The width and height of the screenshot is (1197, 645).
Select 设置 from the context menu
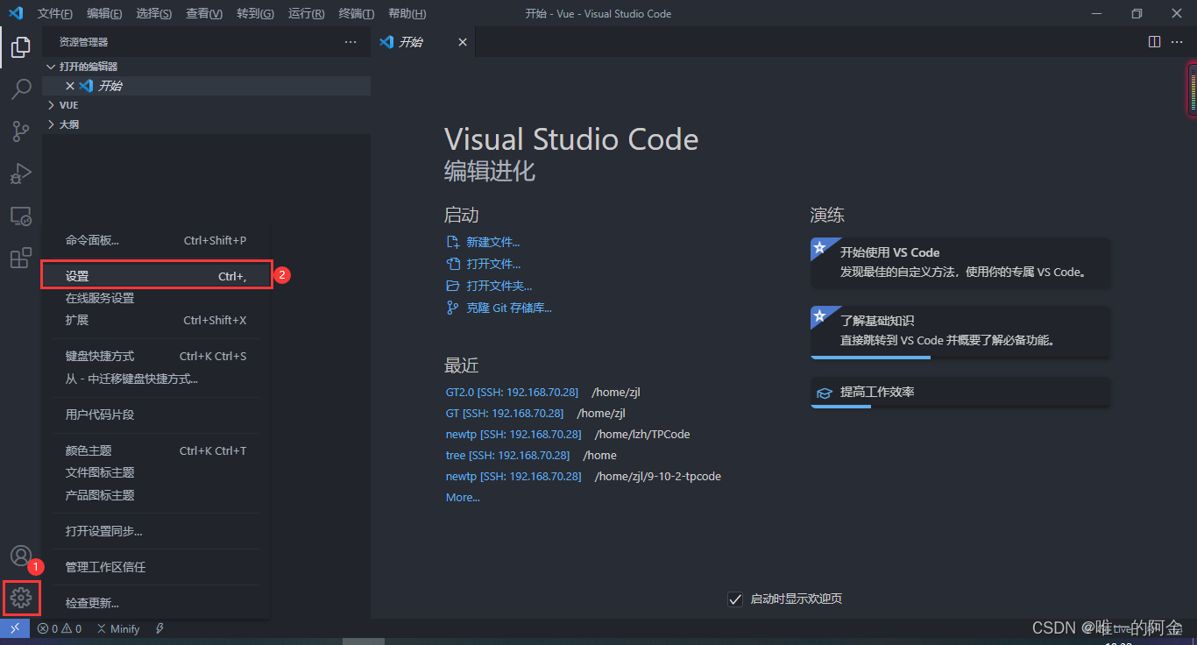click(x=156, y=276)
